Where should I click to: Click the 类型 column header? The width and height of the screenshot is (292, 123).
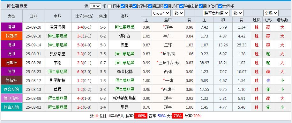pos(11,16)
